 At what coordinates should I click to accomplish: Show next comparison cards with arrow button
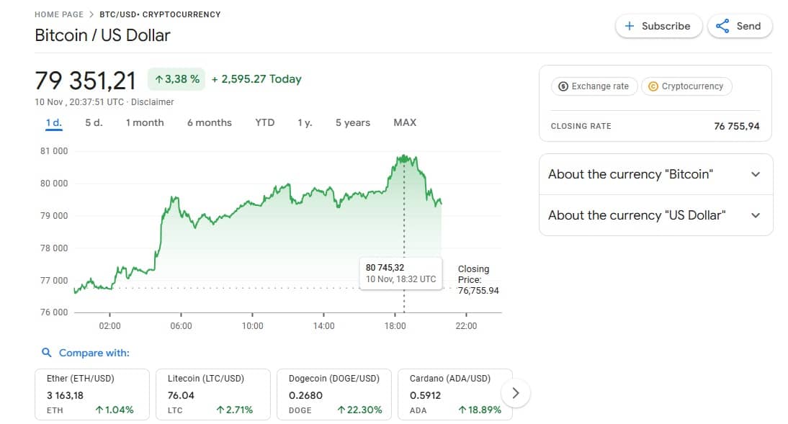coord(515,393)
